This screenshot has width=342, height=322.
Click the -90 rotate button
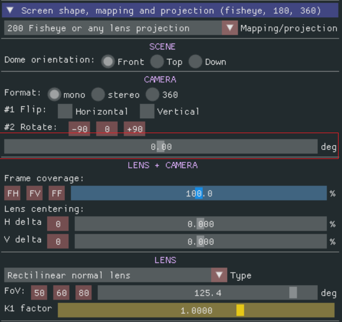click(x=79, y=129)
